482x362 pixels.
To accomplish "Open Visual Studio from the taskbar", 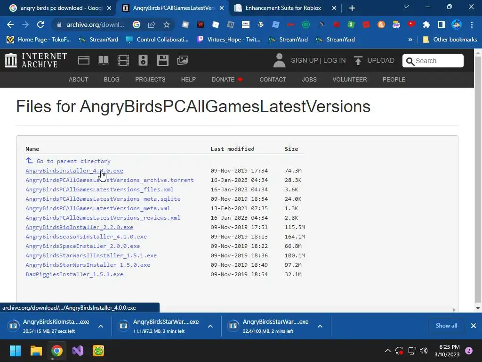I will 78,351.
